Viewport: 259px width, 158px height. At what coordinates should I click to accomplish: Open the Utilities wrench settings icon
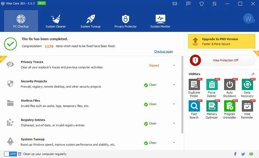click(x=253, y=74)
